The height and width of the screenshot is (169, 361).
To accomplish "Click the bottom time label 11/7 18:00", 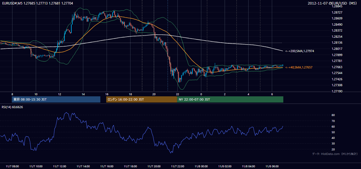I will pos(130,166).
